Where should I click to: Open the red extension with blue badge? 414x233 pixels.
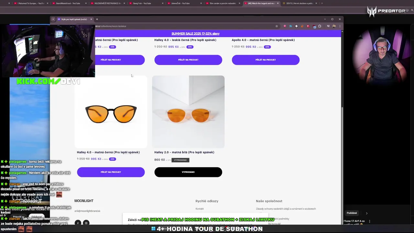314,27
